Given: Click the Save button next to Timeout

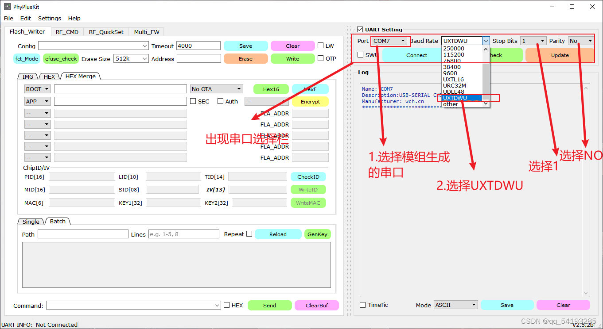Looking at the screenshot, I should pos(245,46).
